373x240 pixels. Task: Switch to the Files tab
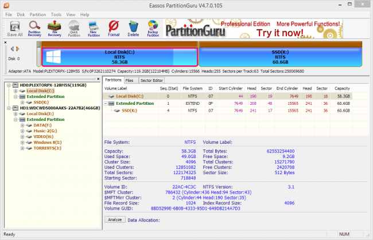pos(131,80)
